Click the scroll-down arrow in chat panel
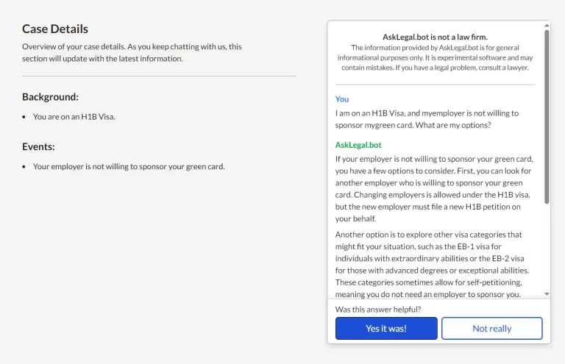 tap(547, 293)
